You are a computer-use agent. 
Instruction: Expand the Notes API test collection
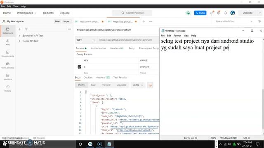click(x=19, y=41)
